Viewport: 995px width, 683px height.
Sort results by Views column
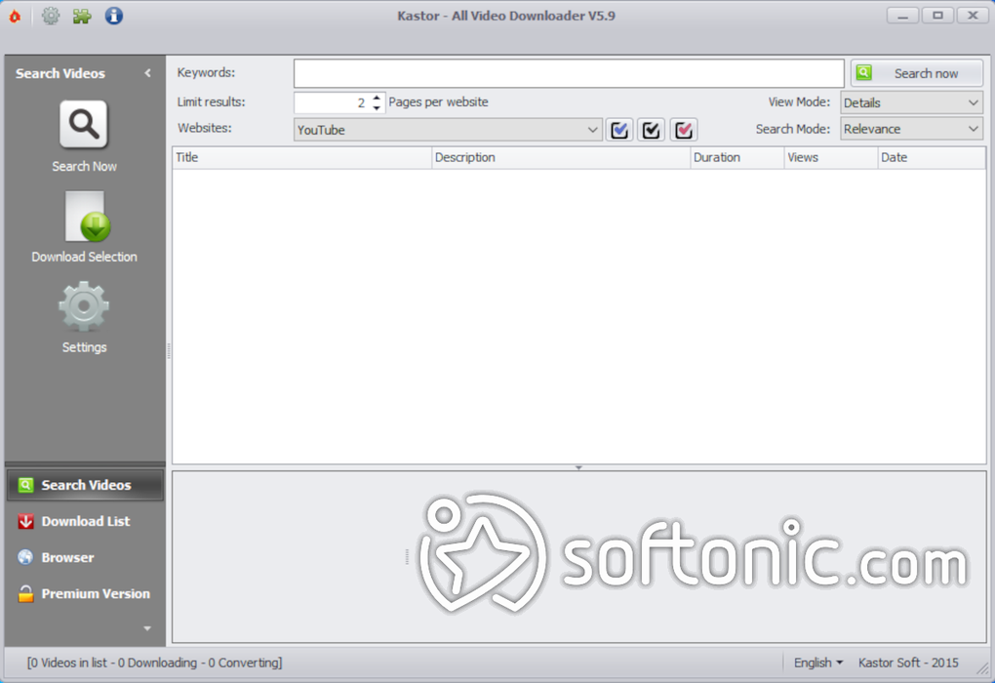(831, 157)
